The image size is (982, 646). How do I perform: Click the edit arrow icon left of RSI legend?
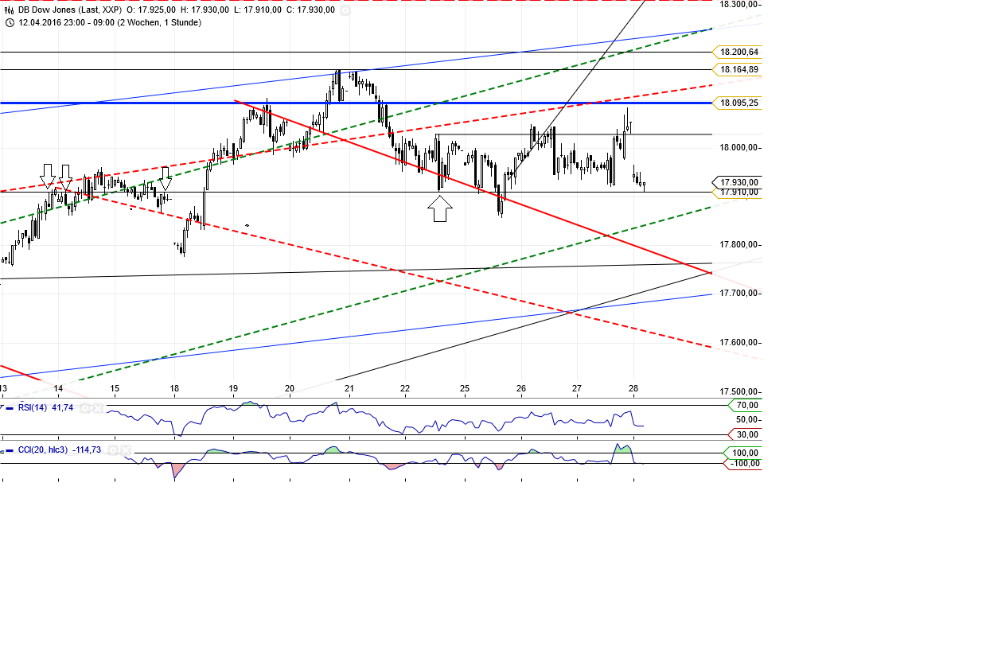(2, 407)
